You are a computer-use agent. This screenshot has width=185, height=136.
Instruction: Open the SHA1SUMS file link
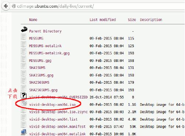(x=37, y=68)
